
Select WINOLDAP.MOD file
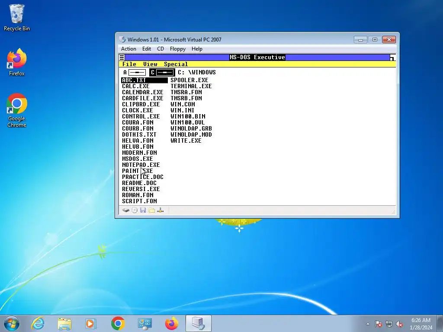[191, 135]
